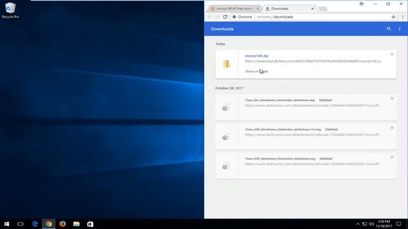Screen dimensions: 408x229
Task: Click the Chrome site info chip
Action: 242,17
